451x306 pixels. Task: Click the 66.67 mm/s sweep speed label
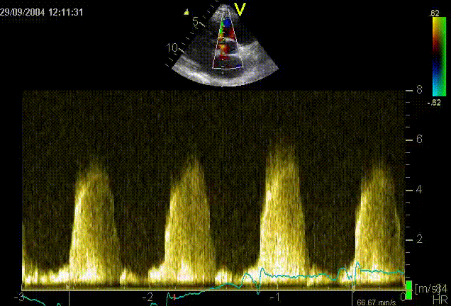(376, 302)
